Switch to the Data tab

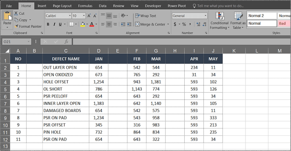coord(102,6)
